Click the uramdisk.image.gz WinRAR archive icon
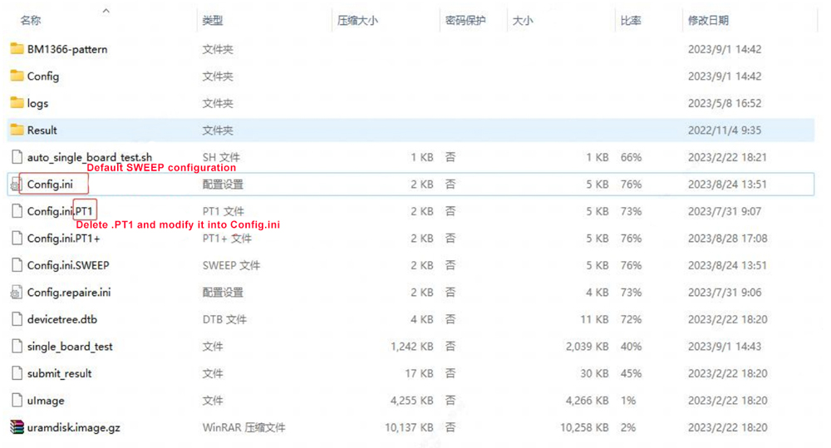This screenshot has height=448, width=831. point(17,427)
